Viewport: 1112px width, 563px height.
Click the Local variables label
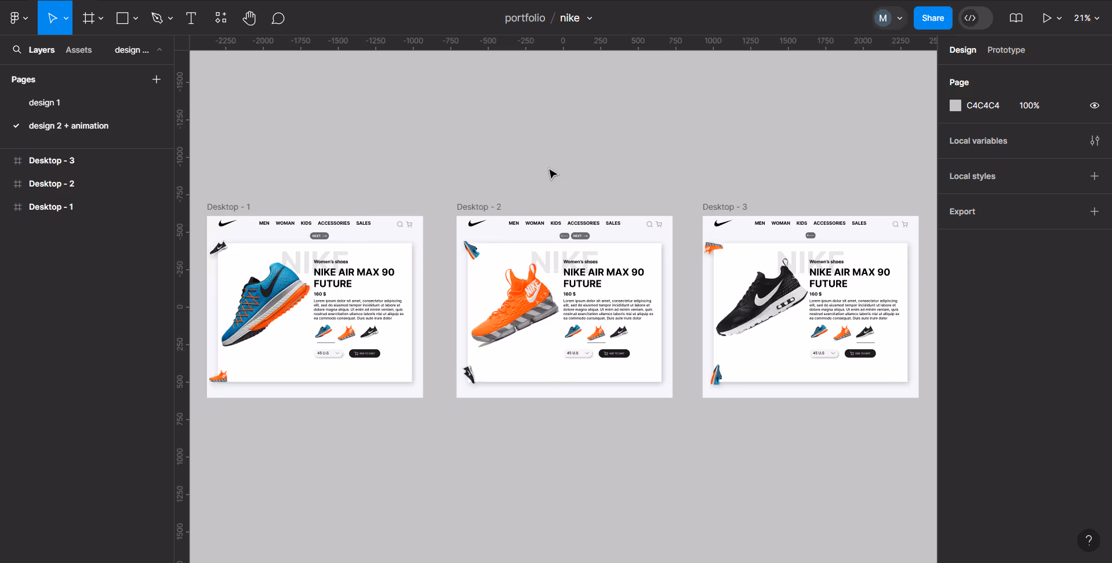click(978, 141)
